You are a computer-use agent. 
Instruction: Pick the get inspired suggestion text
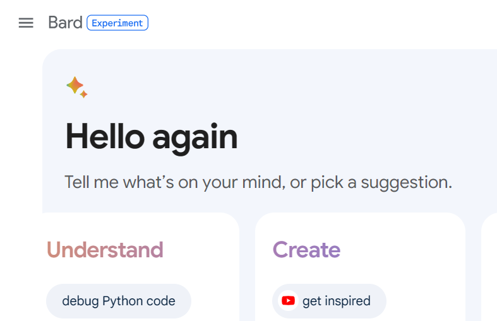pyautogui.click(x=337, y=301)
